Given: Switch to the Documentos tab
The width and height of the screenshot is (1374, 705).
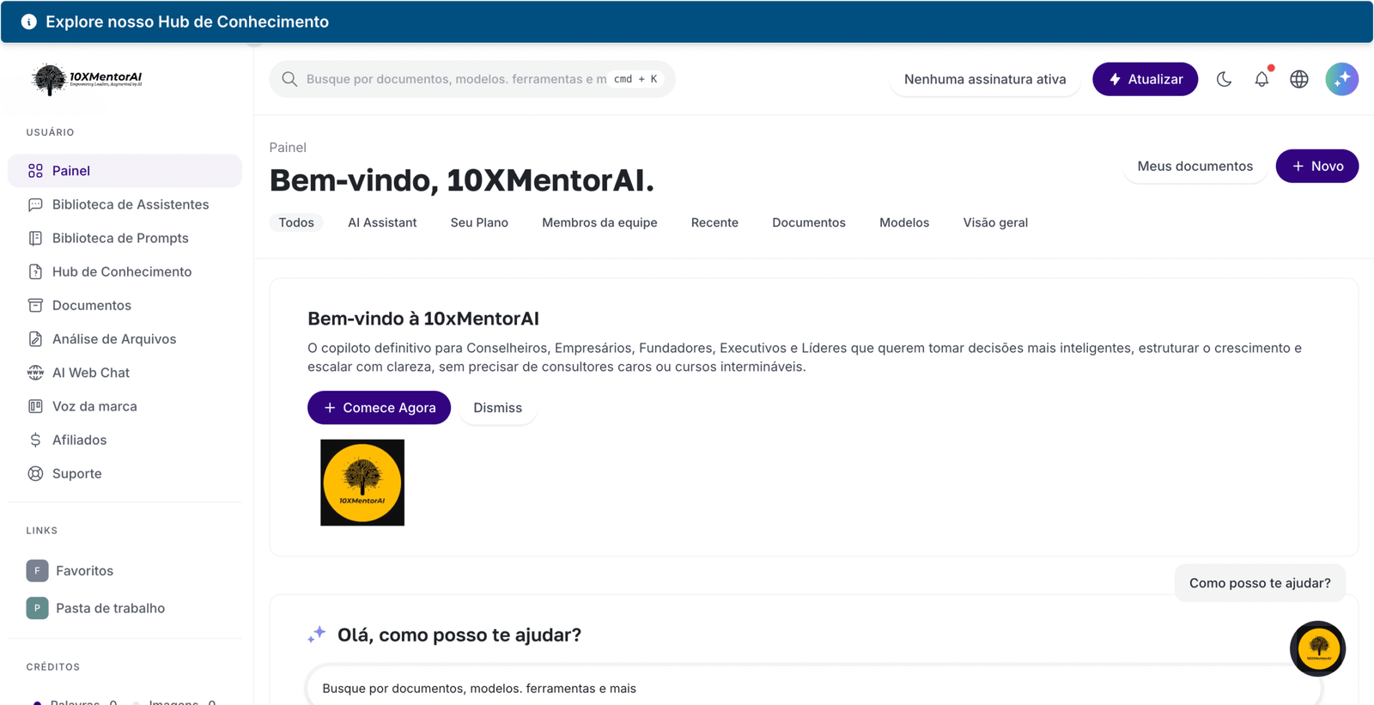Looking at the screenshot, I should [x=809, y=222].
